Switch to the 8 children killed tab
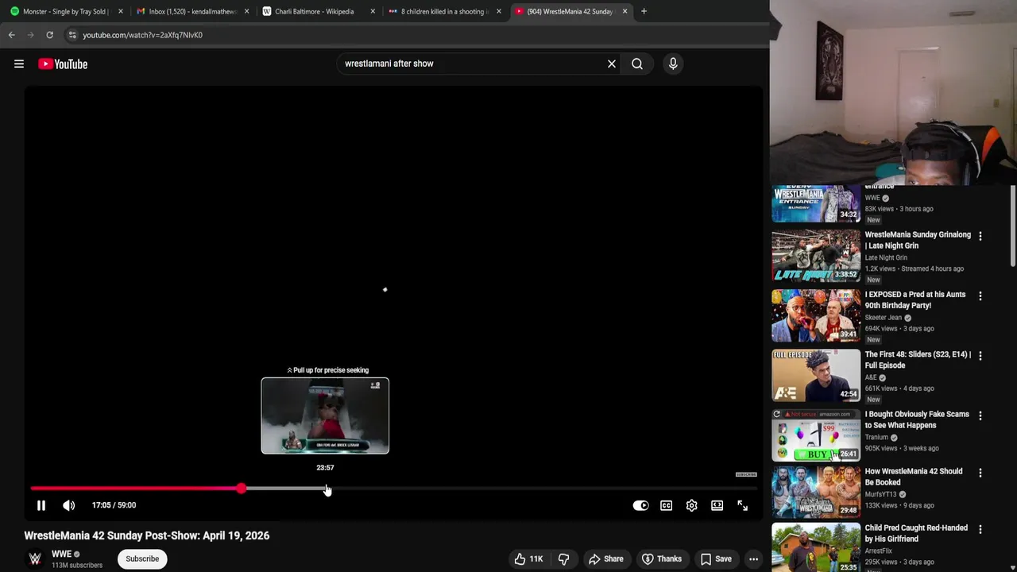The height and width of the screenshot is (572, 1017). [x=443, y=11]
